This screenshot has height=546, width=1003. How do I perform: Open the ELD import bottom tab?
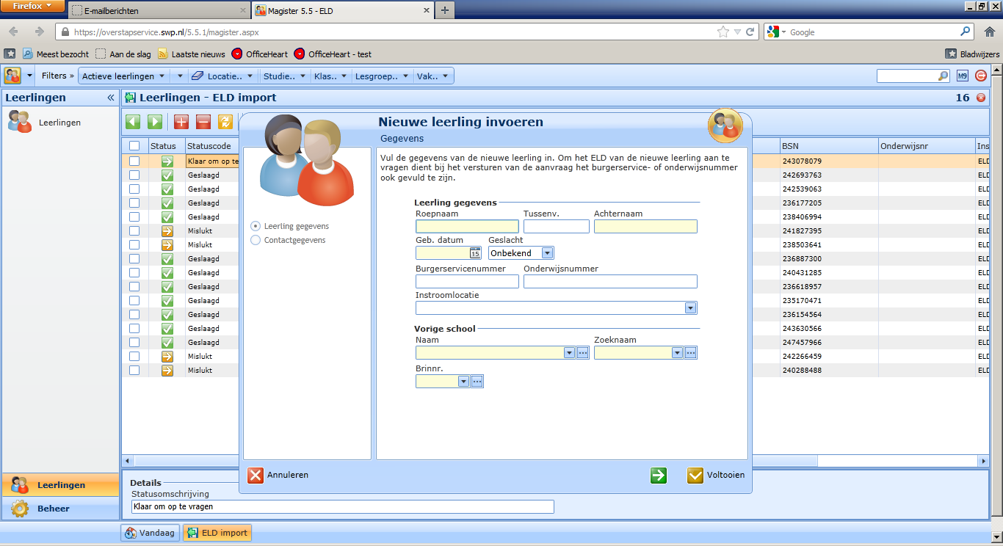tap(217, 533)
